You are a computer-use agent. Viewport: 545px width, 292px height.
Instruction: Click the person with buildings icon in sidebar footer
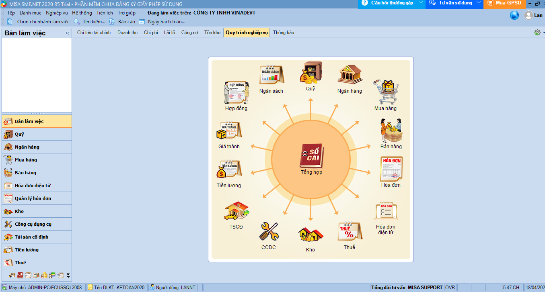[52, 275]
